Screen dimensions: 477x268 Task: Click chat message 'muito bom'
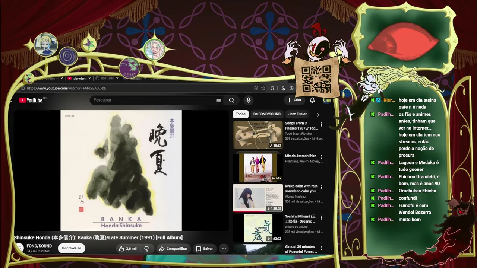(410, 220)
